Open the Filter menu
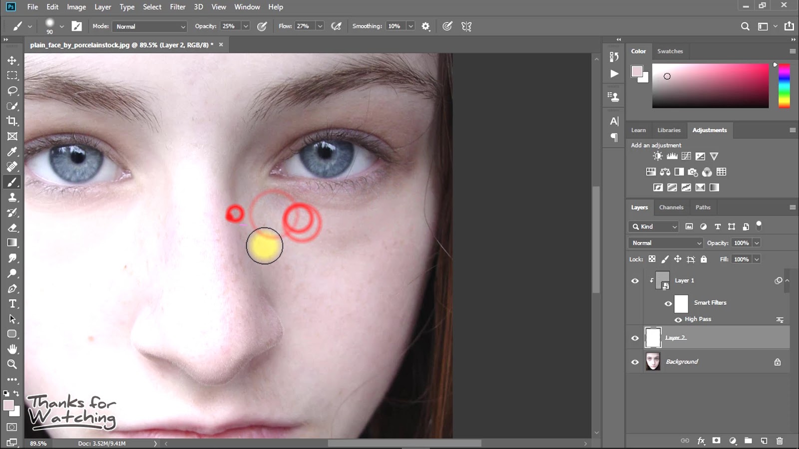Viewport: 799px width, 449px height. (177, 7)
